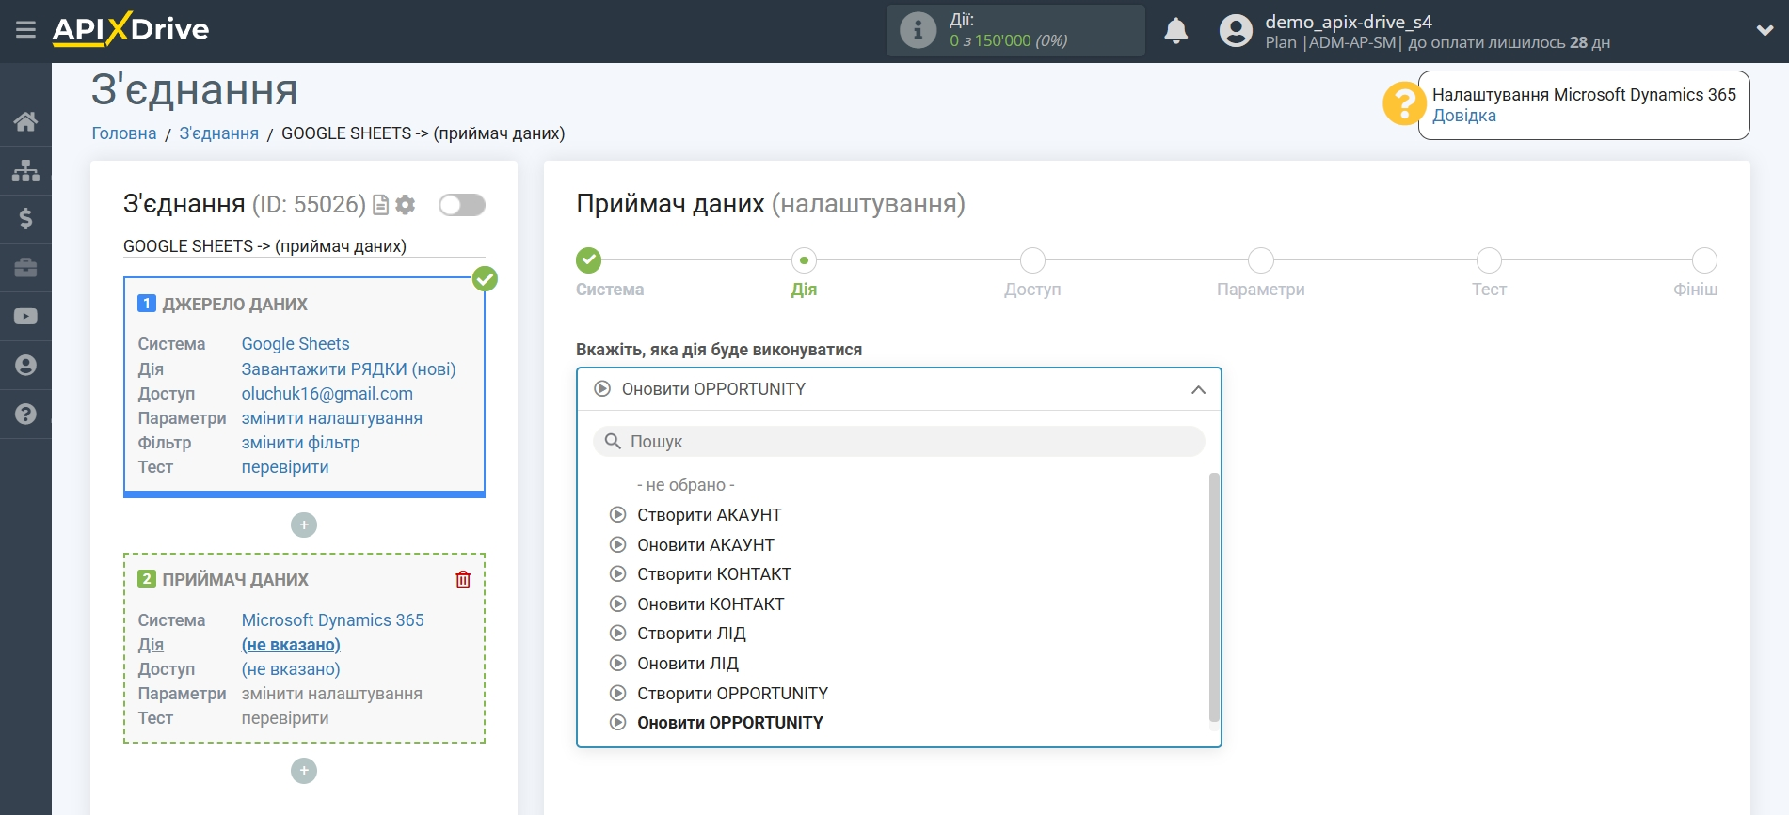
Task: Click Microsoft Dynamics 365 system link
Action: (x=333, y=620)
